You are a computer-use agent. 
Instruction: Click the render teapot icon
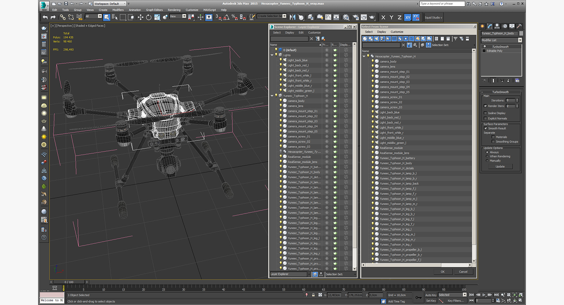[x=372, y=17]
